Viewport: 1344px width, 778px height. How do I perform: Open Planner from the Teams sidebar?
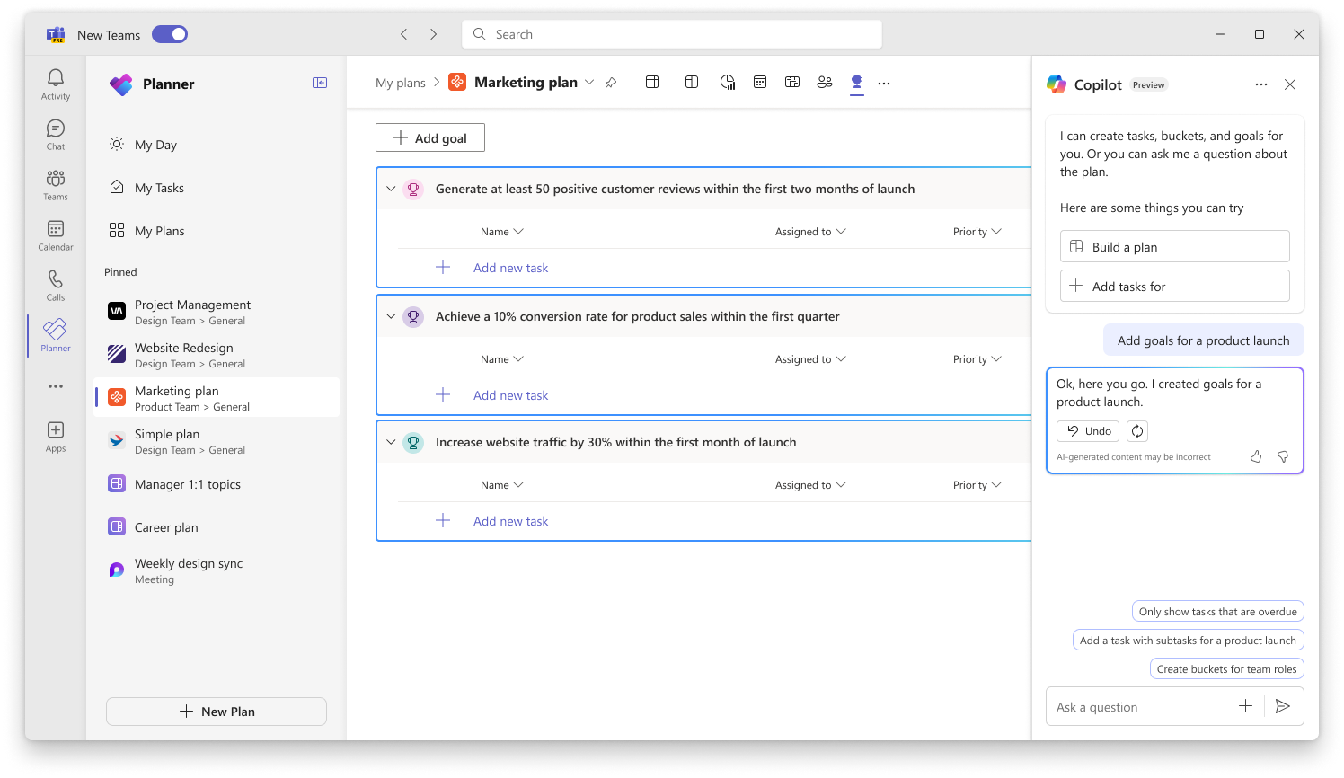coord(54,334)
